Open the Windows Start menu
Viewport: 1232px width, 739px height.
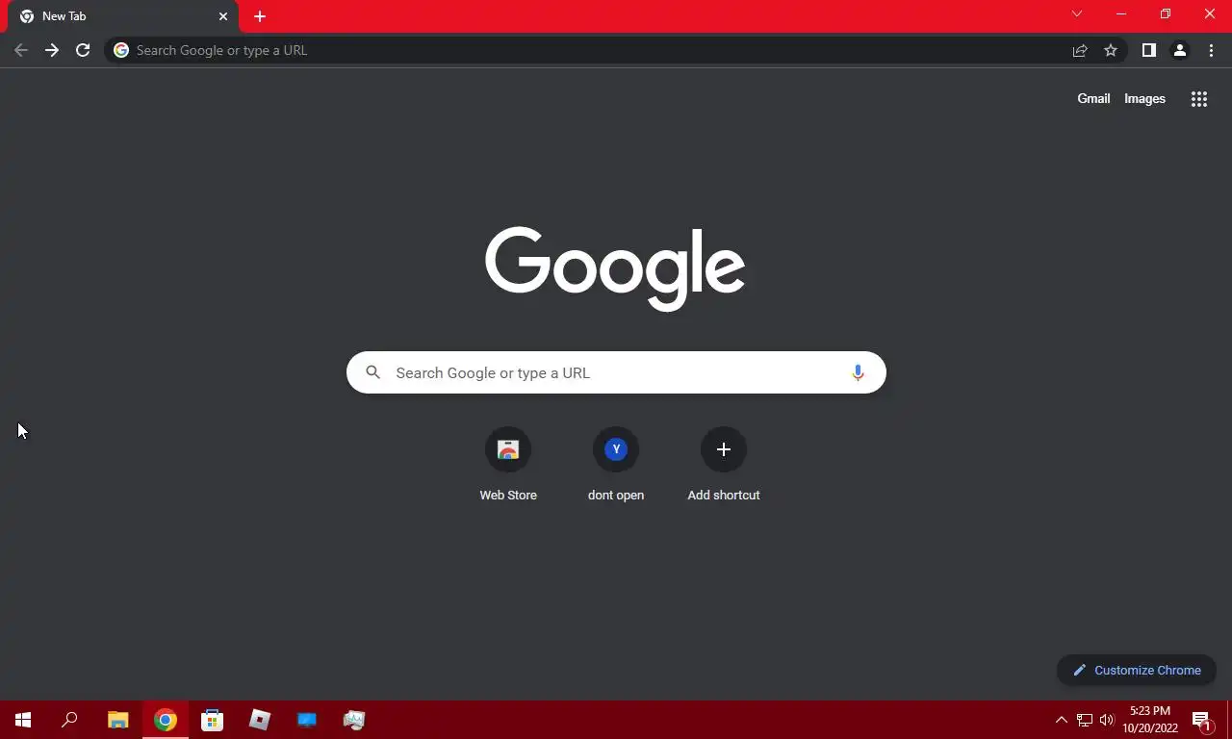[x=23, y=720]
